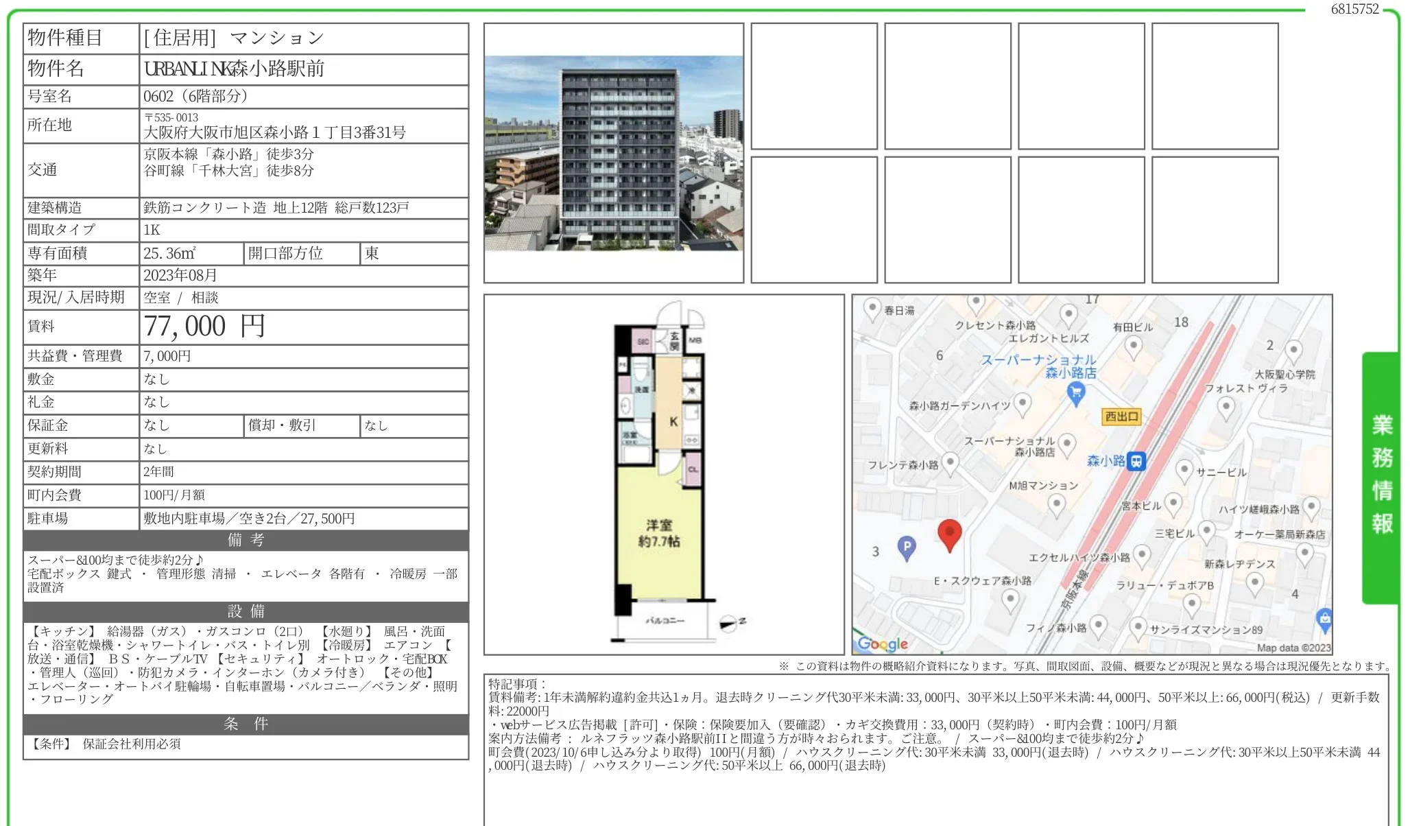The height and width of the screenshot is (826, 1410).
Task: Click the フレンテ森小路 map pin
Action: (952, 460)
